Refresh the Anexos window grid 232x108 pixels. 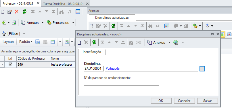(113, 26)
